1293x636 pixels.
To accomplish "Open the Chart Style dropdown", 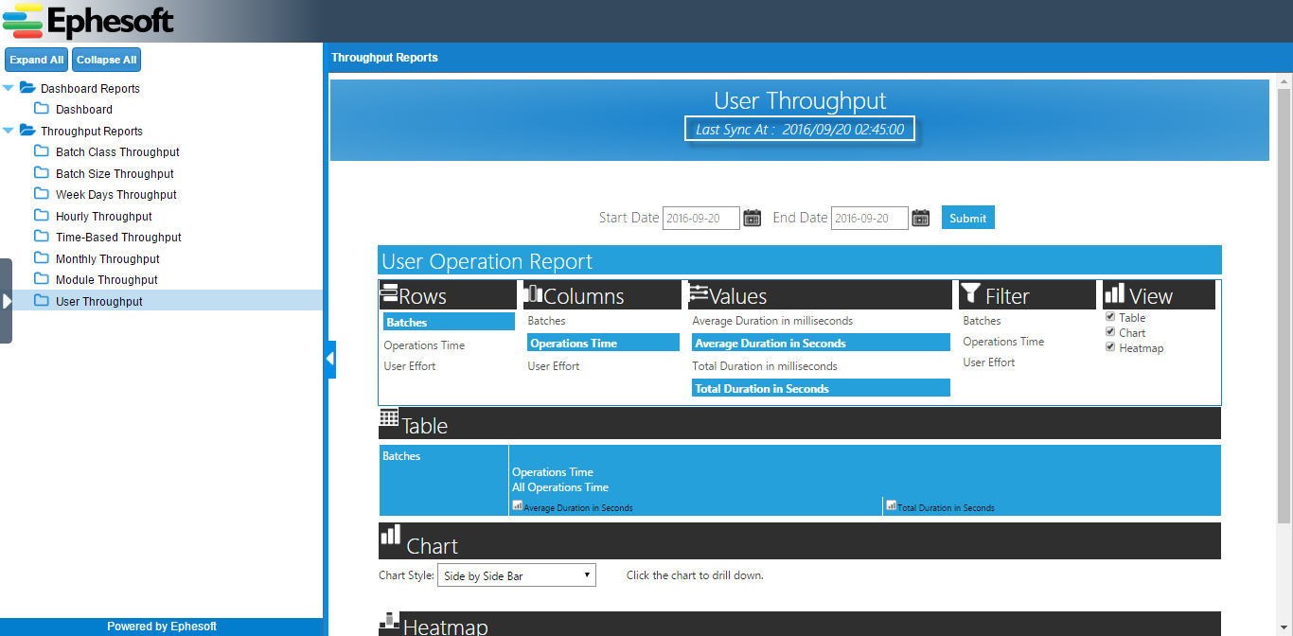I will click(x=517, y=574).
